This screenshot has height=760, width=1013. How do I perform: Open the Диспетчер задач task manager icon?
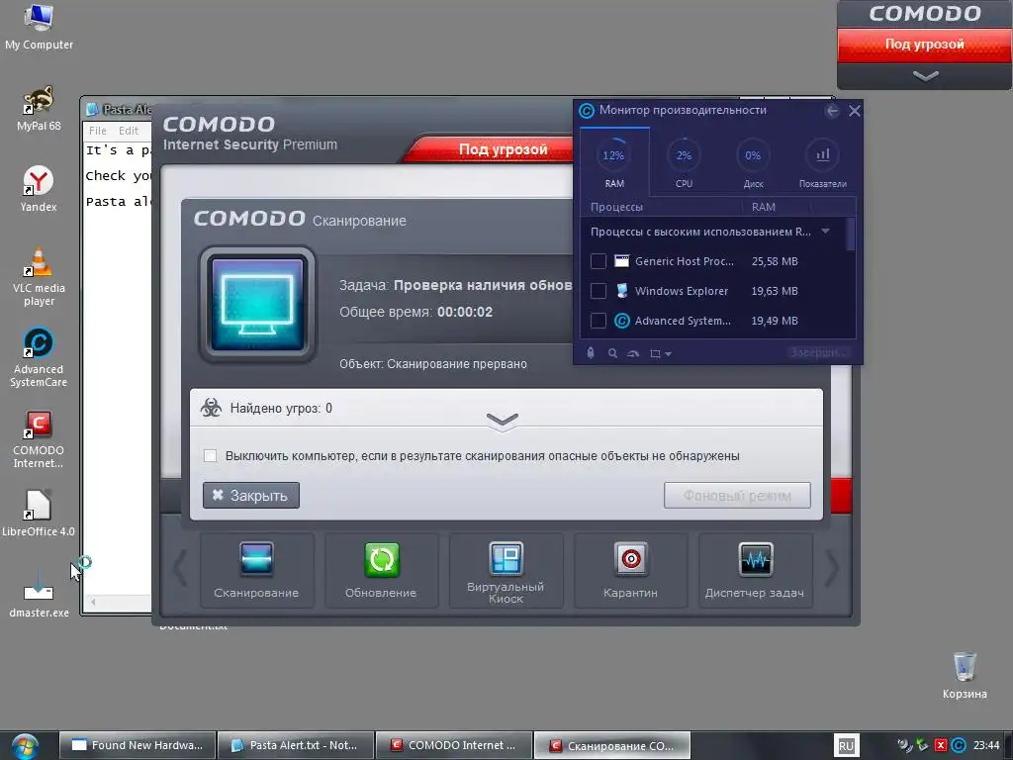click(755, 559)
